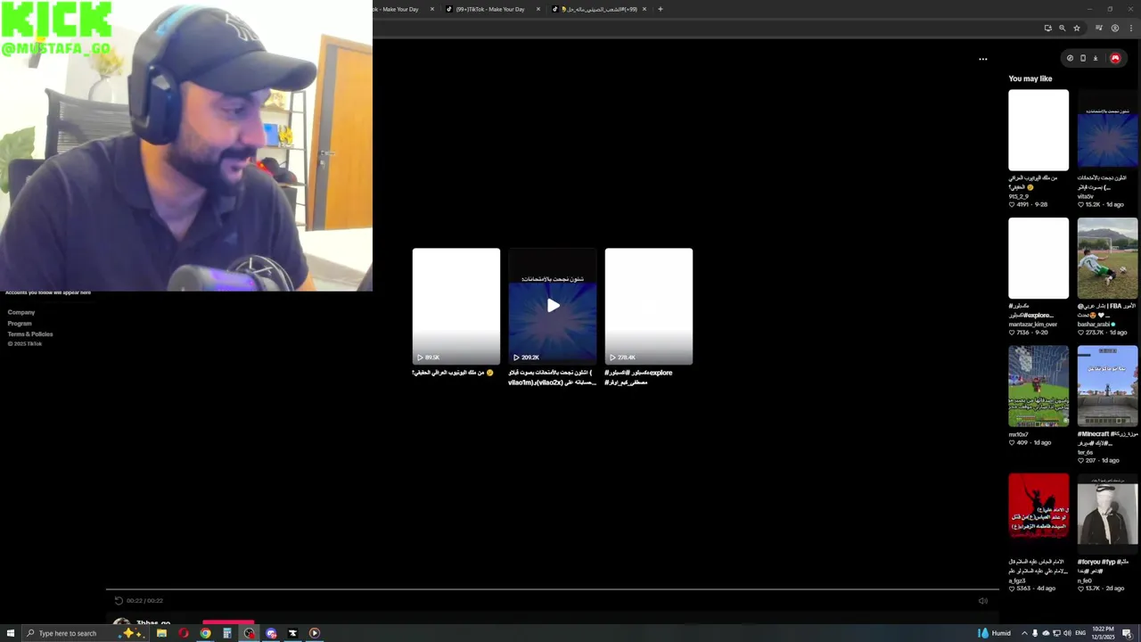Click the 'Type here to search' taskbar box

click(x=85, y=633)
